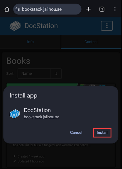Screen dimensions: 122x169
Task: Open site info icon in address bar
Action: point(18,9)
